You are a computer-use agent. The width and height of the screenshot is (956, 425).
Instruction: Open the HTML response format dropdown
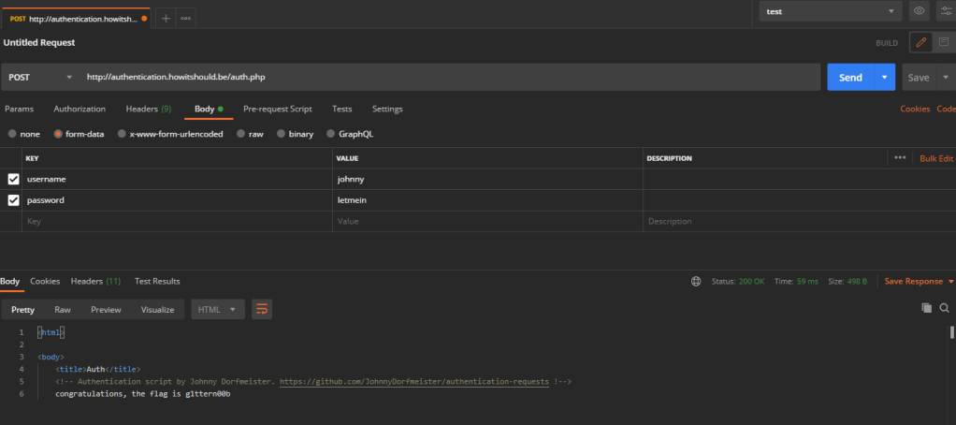coord(218,309)
